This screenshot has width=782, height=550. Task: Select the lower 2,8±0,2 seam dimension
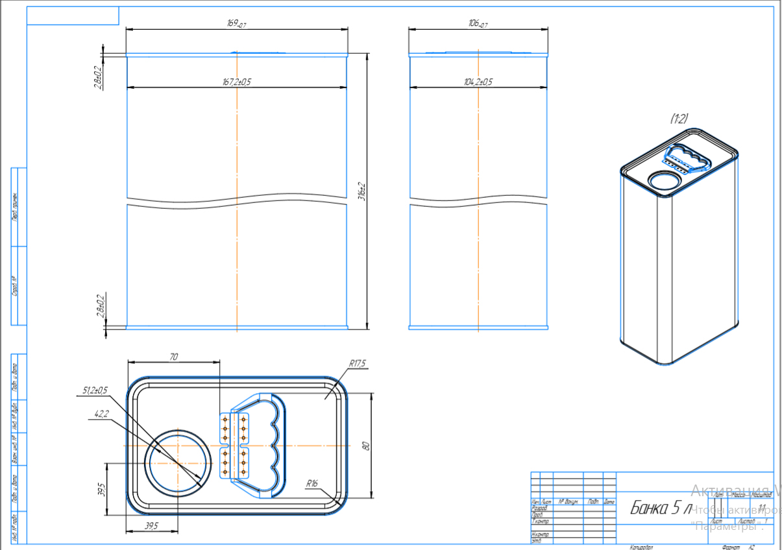[x=99, y=305]
